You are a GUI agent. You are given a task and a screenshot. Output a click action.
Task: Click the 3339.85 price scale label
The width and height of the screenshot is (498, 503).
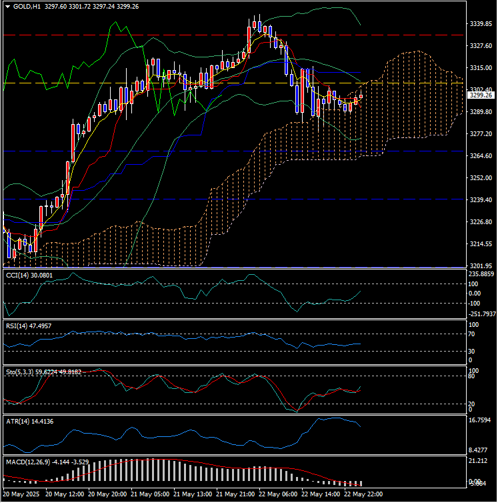point(480,24)
